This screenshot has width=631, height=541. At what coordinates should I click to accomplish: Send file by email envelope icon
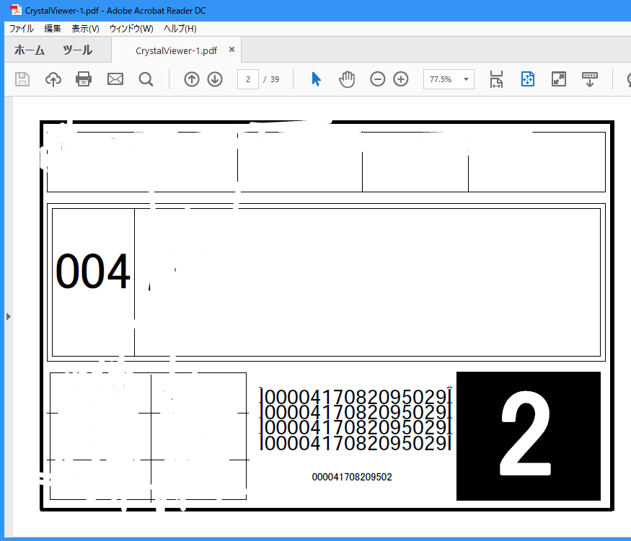click(115, 79)
